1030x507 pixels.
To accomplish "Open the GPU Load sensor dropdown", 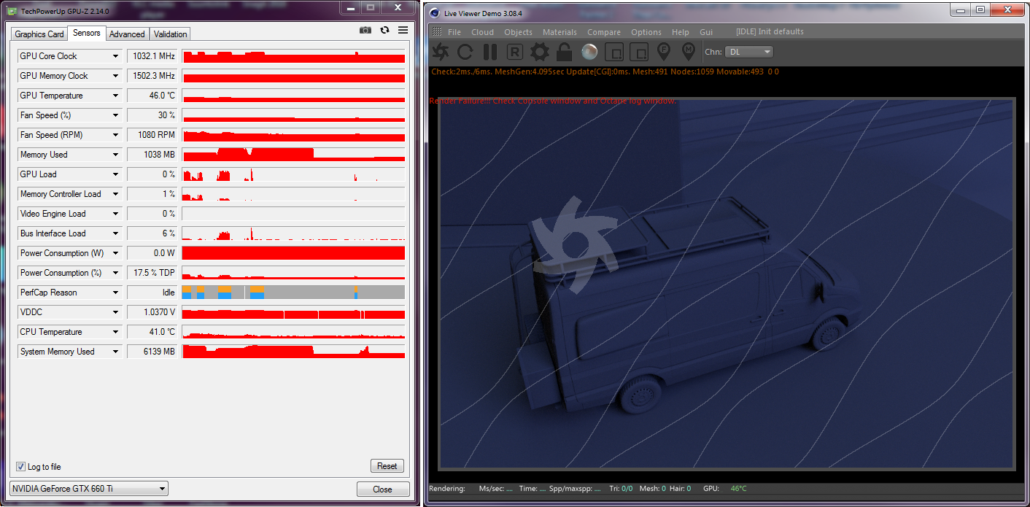I will [115, 174].
